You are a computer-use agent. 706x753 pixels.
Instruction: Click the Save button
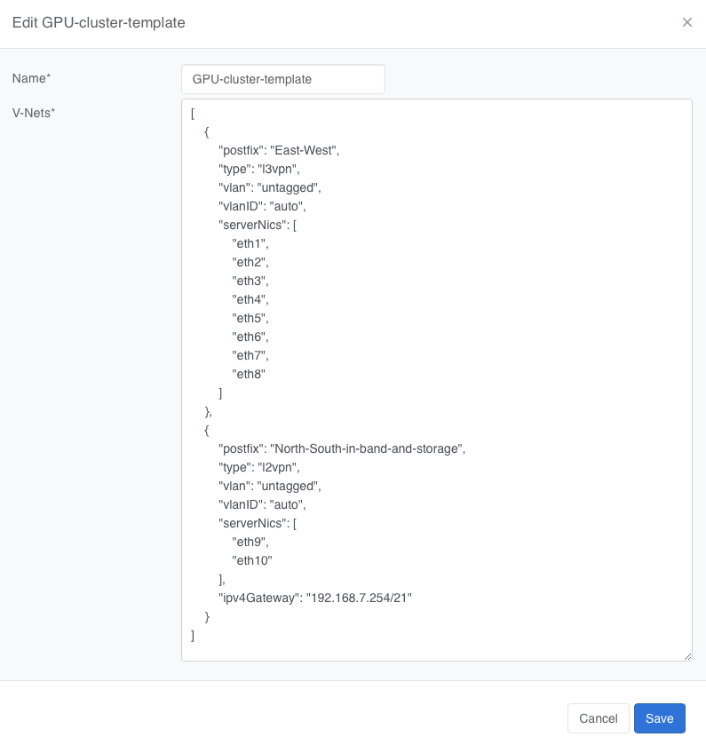pos(659,718)
